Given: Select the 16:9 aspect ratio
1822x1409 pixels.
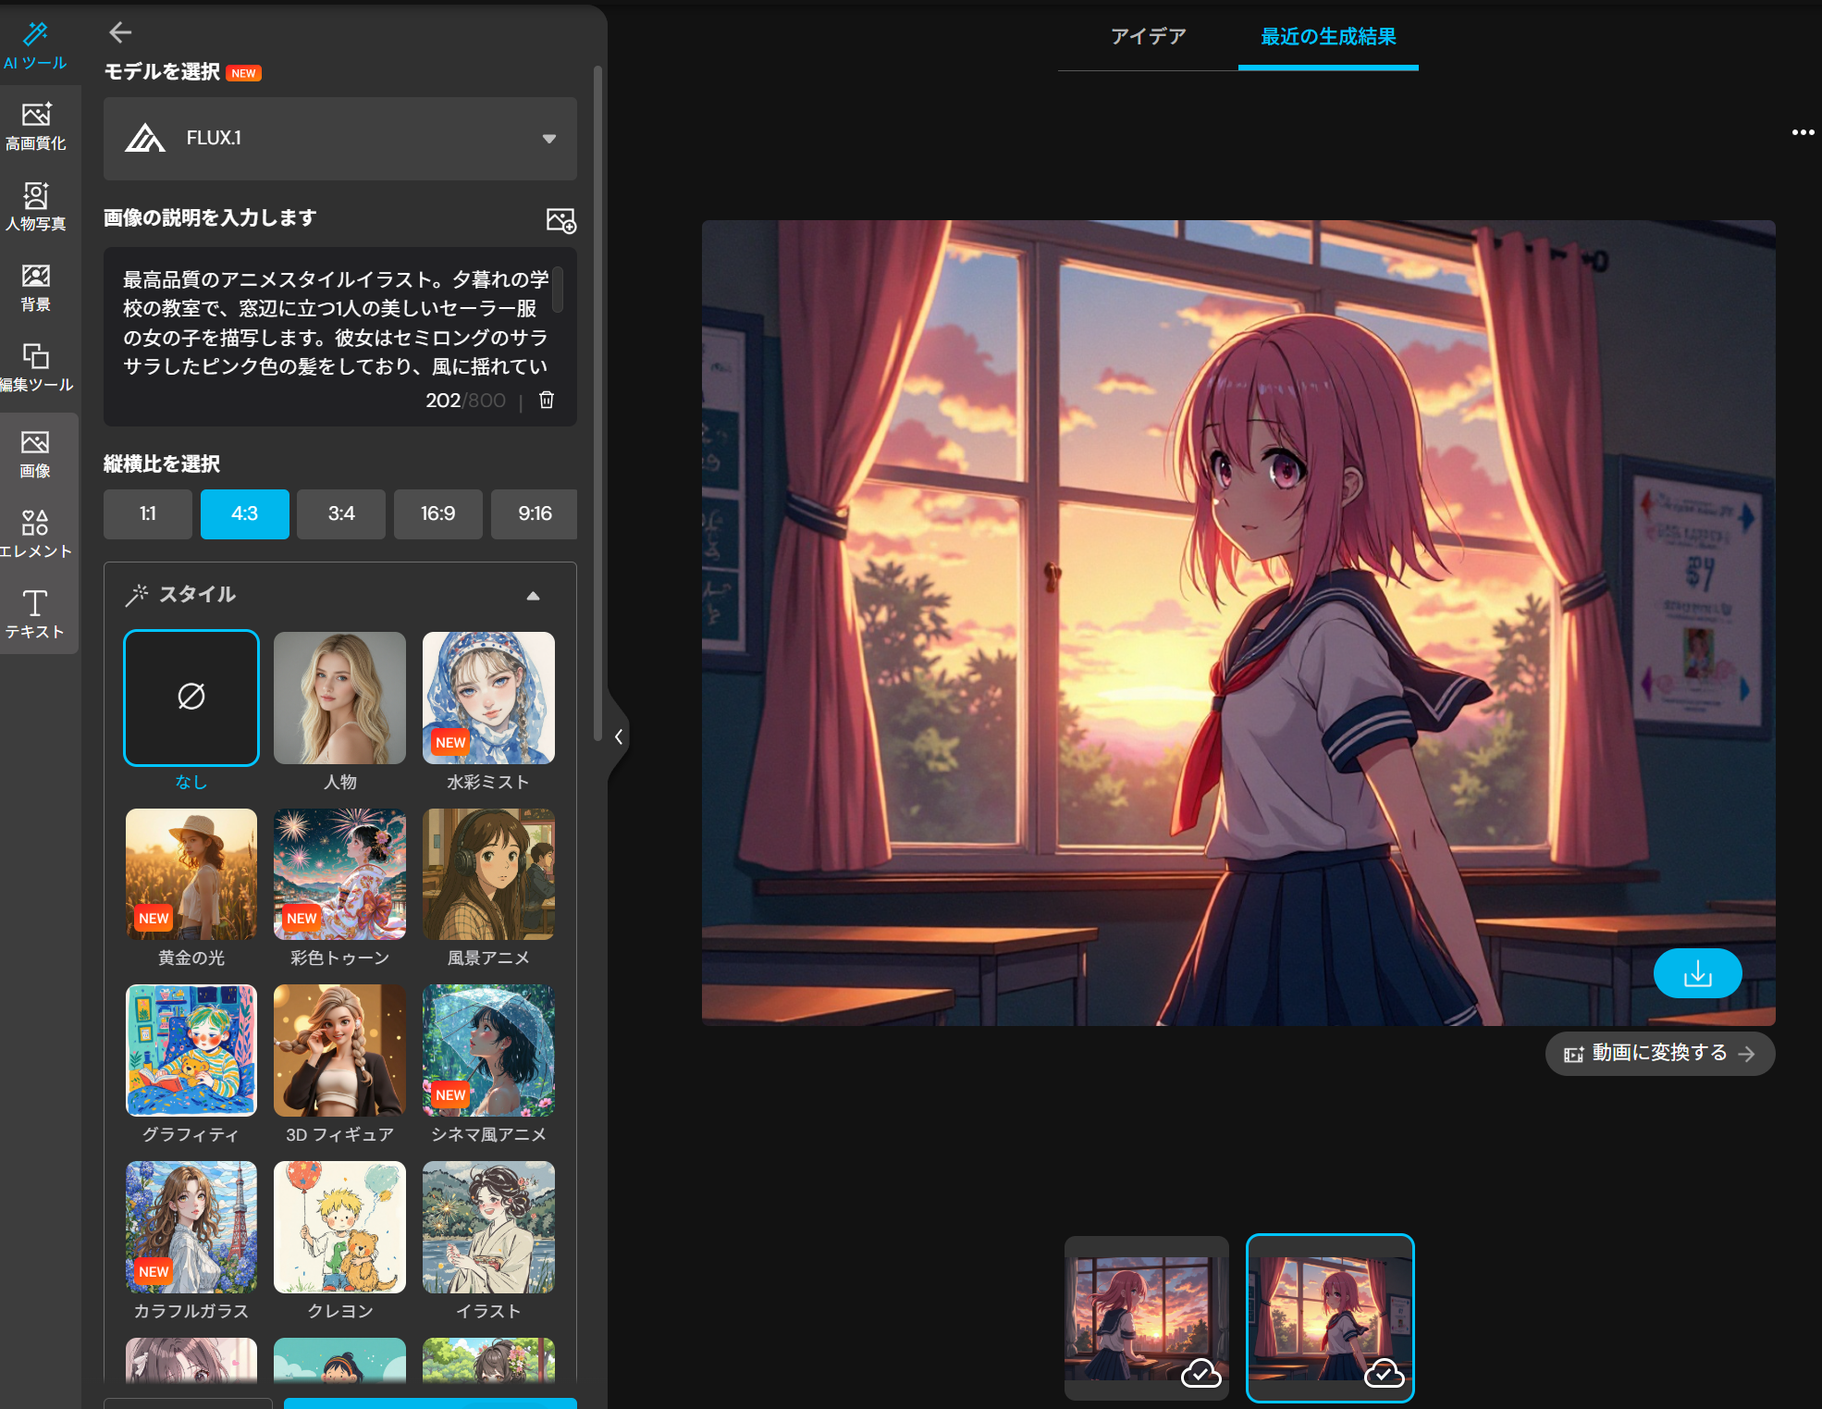Looking at the screenshot, I should click(x=437, y=513).
